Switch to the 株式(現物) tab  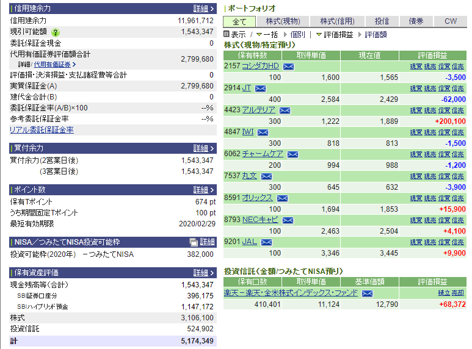283,21
